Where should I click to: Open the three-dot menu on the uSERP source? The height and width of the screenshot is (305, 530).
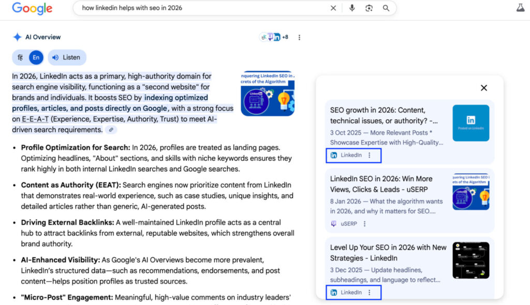point(365,223)
